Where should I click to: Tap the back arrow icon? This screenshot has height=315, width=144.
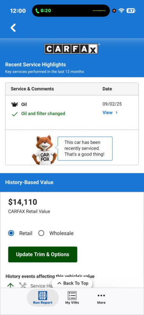coord(13,28)
